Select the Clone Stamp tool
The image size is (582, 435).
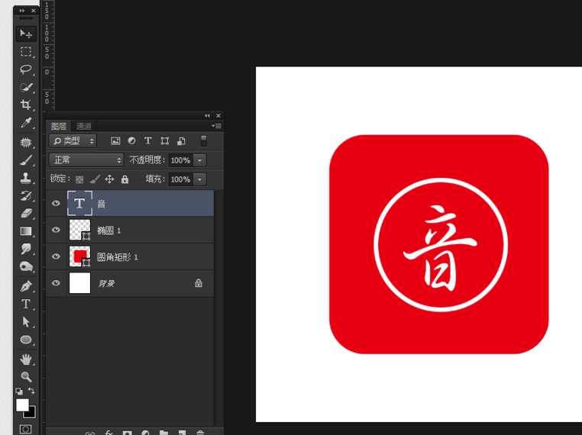pos(26,178)
